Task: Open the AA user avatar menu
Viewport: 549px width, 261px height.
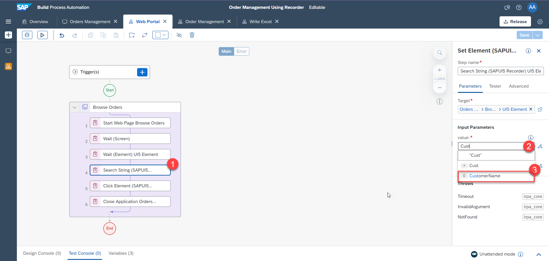Action: 532,7
